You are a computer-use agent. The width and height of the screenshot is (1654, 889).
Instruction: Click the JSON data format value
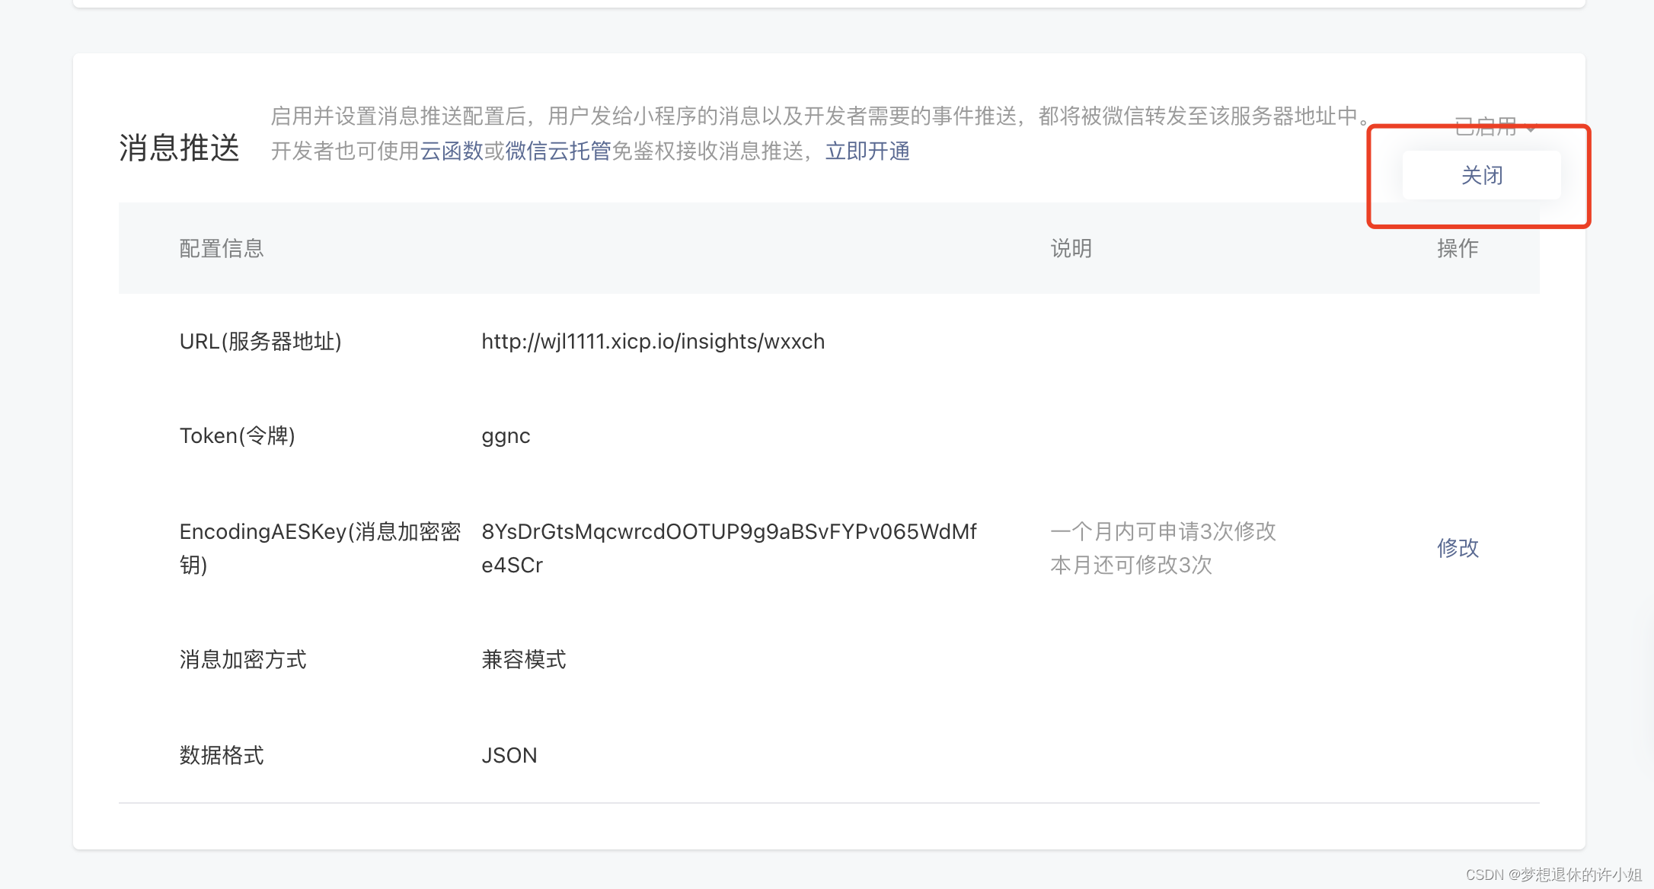coord(509,756)
